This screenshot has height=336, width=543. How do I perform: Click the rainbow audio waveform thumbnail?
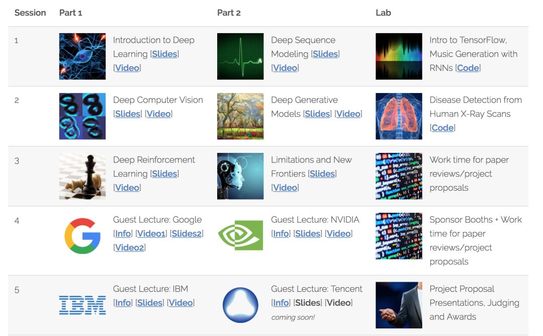pos(399,56)
